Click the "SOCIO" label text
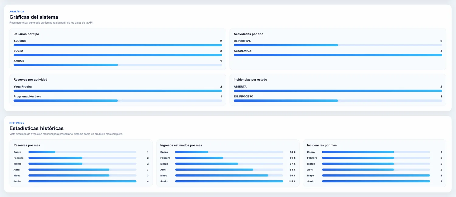This screenshot has height=197, width=456. (x=18, y=51)
